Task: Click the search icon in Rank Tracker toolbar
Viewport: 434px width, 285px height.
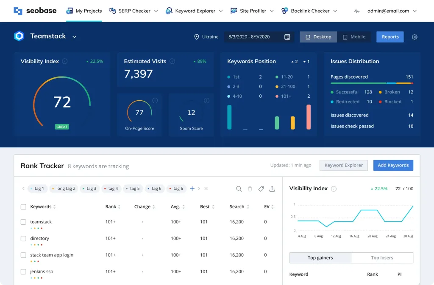Action: 239,189
